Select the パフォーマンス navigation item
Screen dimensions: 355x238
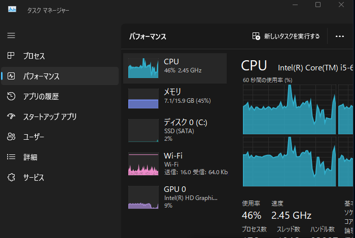pyautogui.click(x=60, y=76)
